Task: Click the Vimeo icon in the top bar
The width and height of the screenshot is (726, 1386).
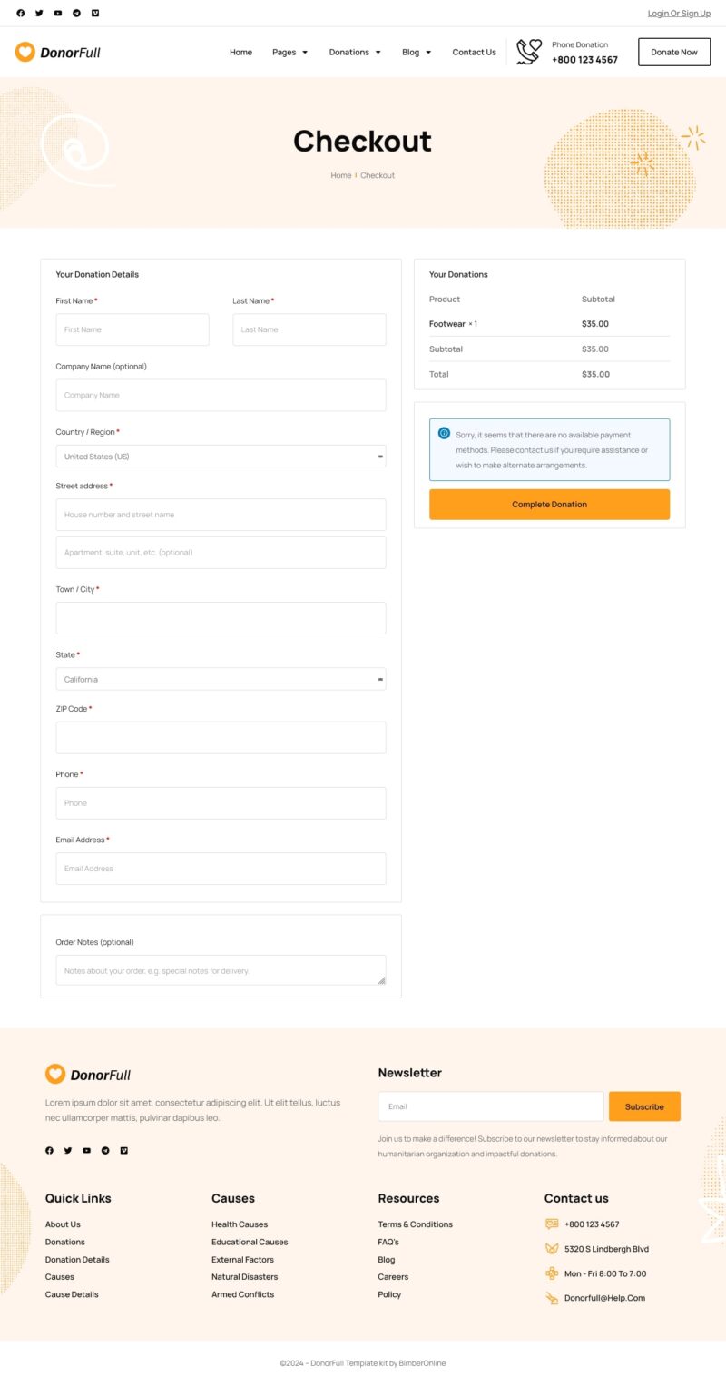Action: (x=95, y=13)
